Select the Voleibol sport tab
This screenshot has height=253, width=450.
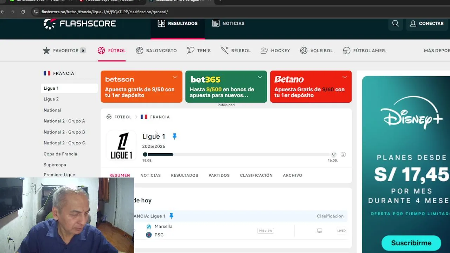point(316,51)
